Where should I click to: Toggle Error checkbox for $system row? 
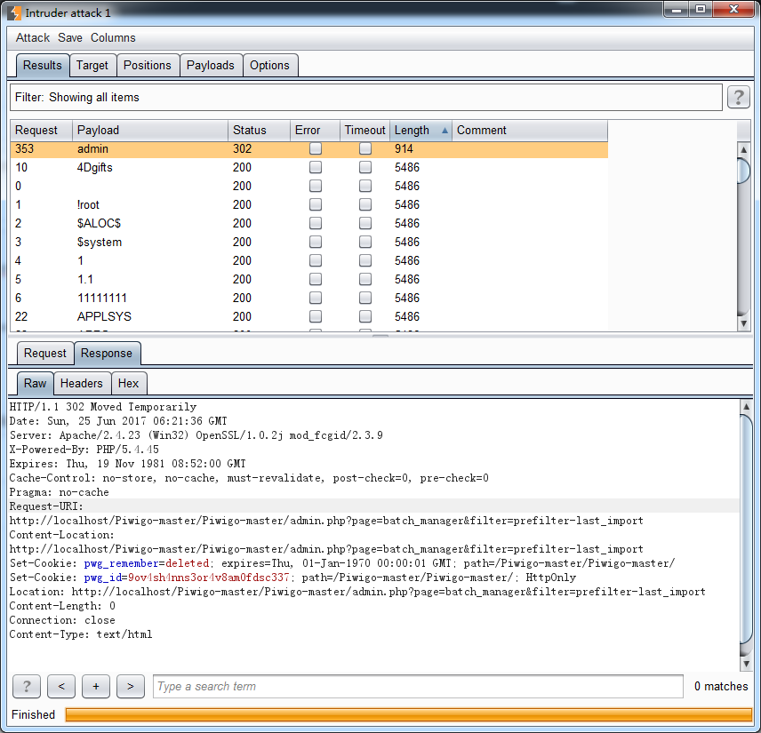click(316, 242)
